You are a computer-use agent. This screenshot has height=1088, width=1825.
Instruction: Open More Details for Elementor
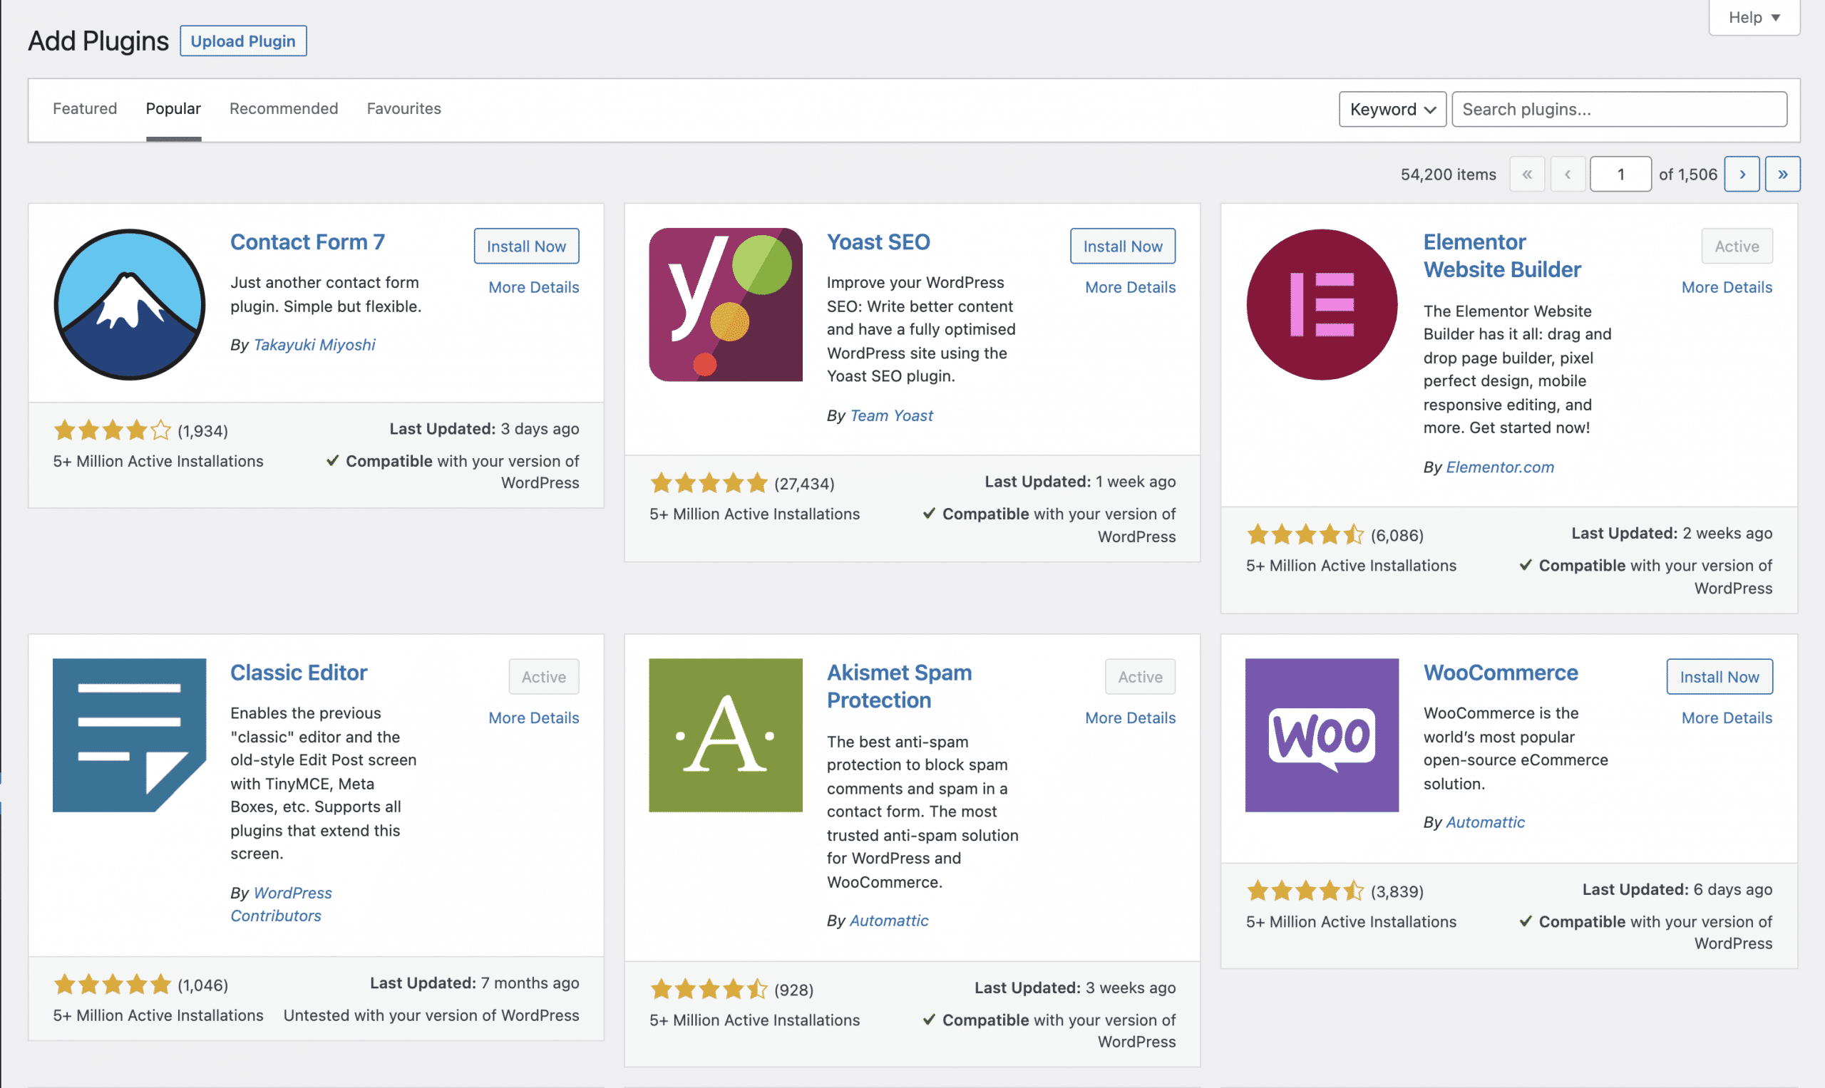click(x=1727, y=287)
